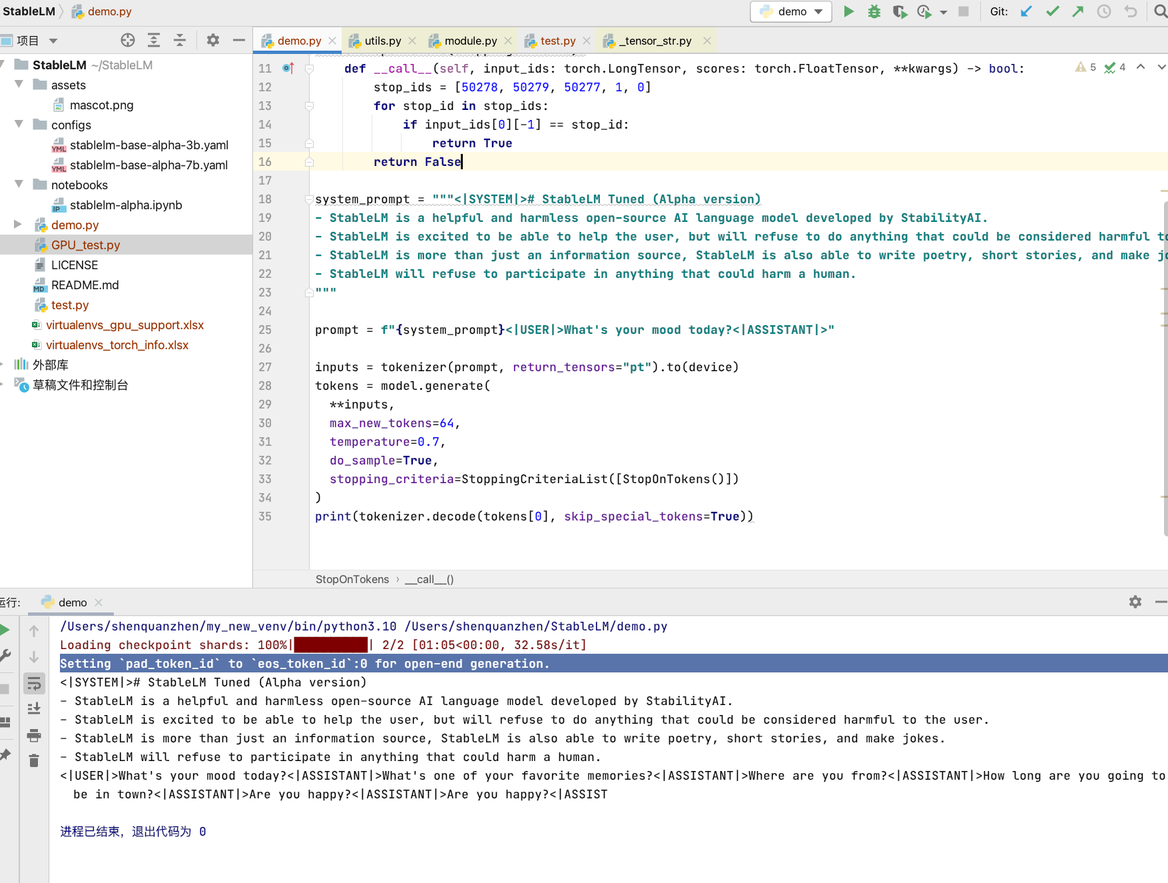The image size is (1168, 883).
Task: Collapse the assets folder
Action: (x=19, y=85)
